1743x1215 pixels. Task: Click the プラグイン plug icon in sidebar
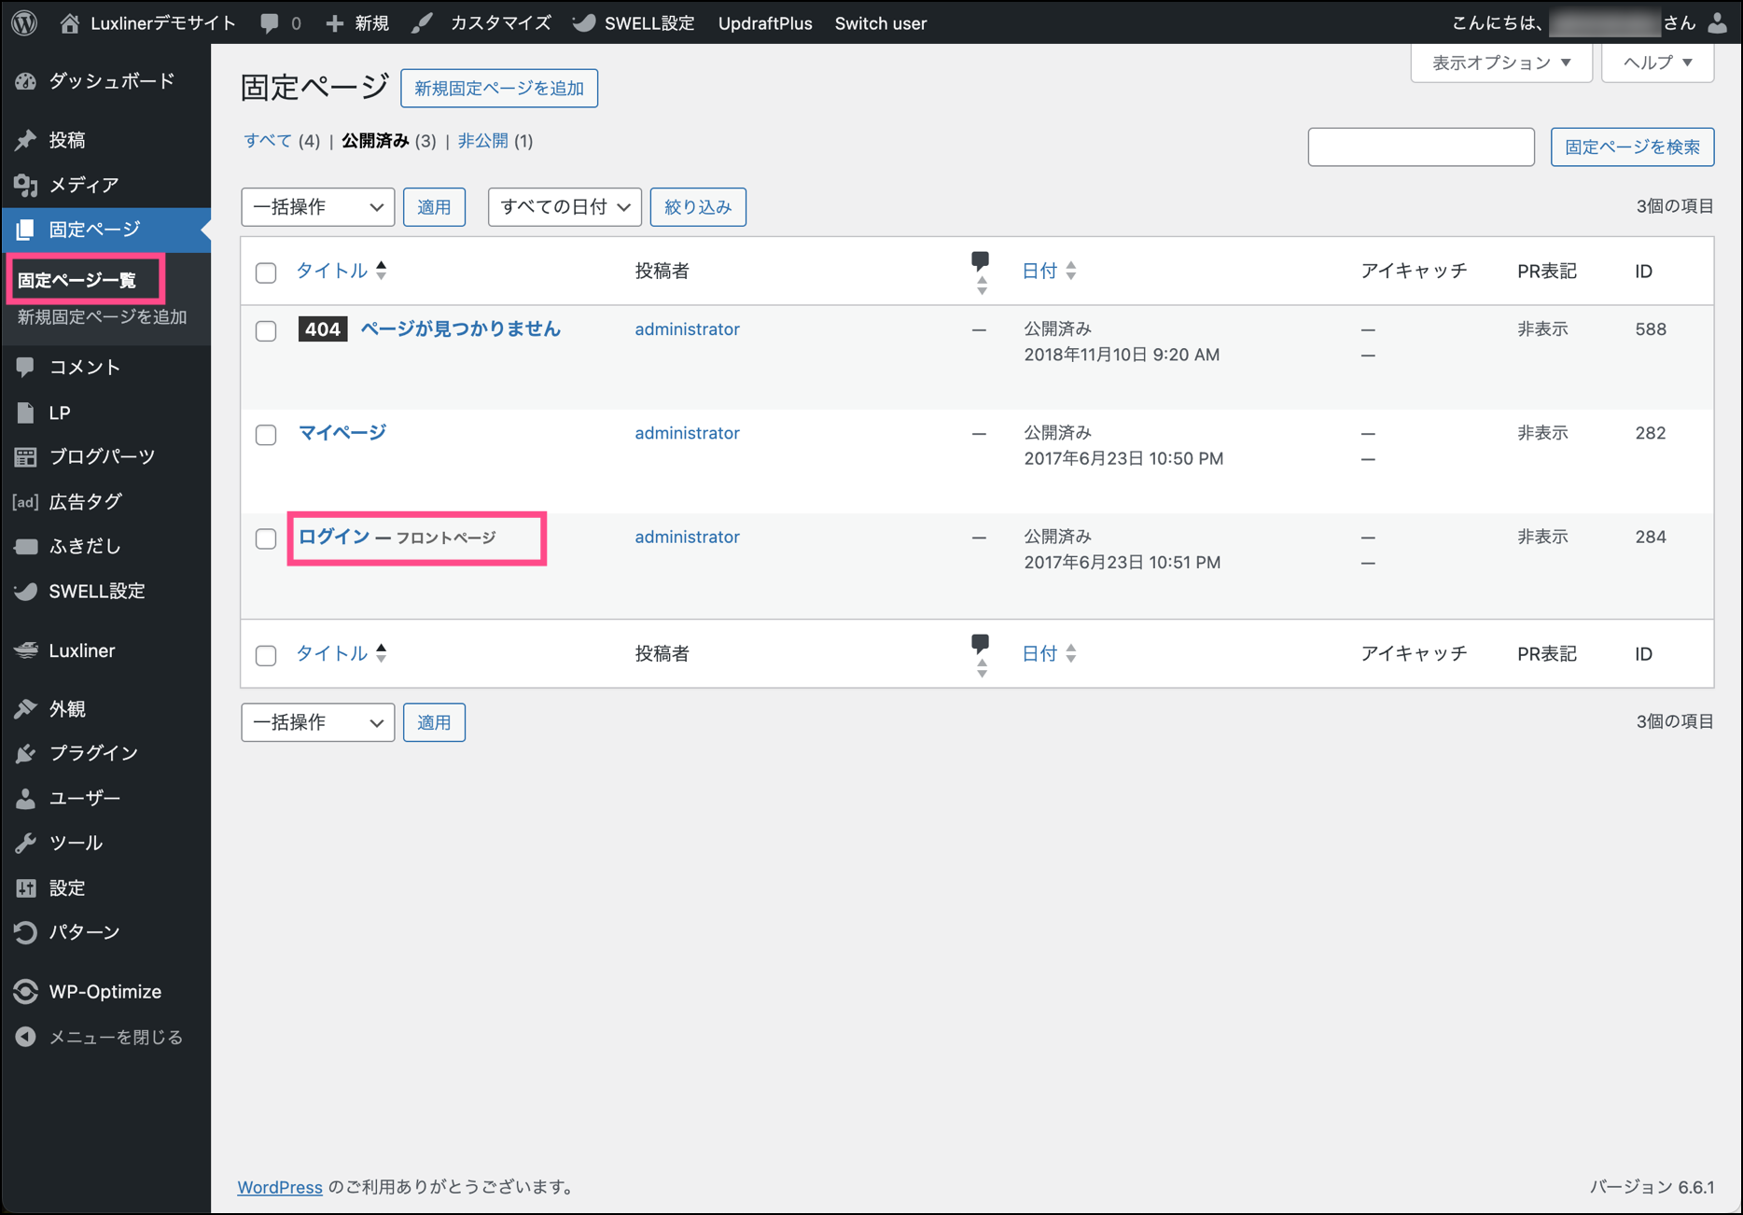(x=26, y=753)
